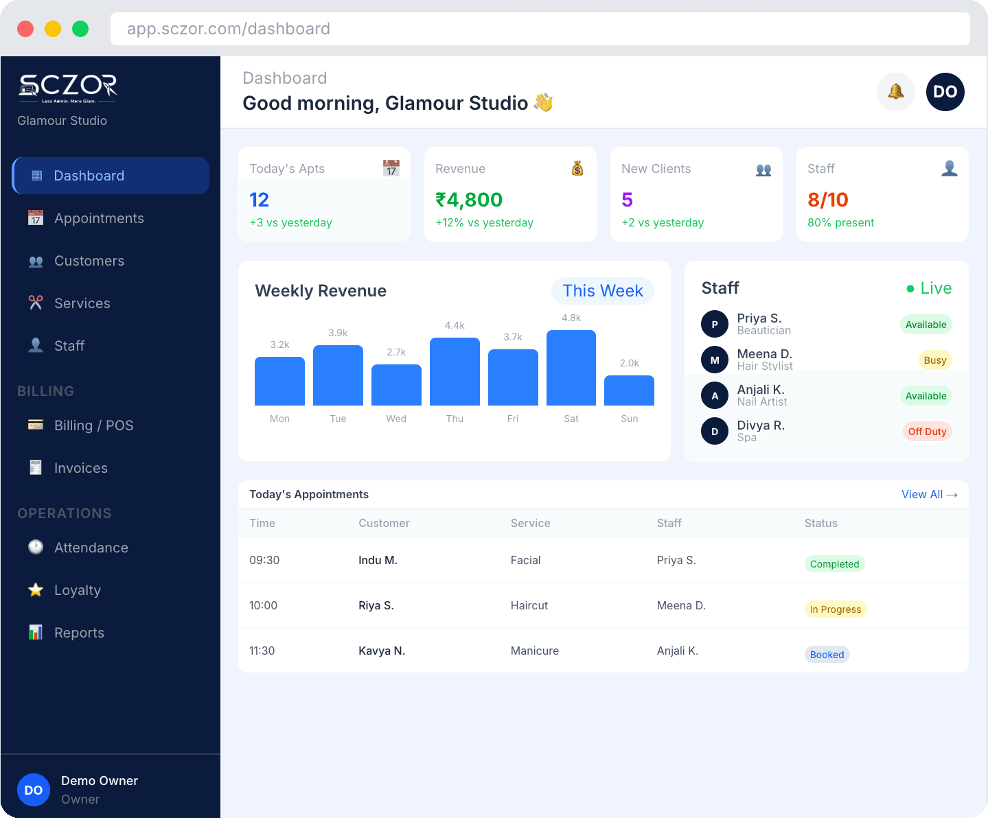Click customer name Kavya N.
The image size is (988, 818).
coord(382,651)
